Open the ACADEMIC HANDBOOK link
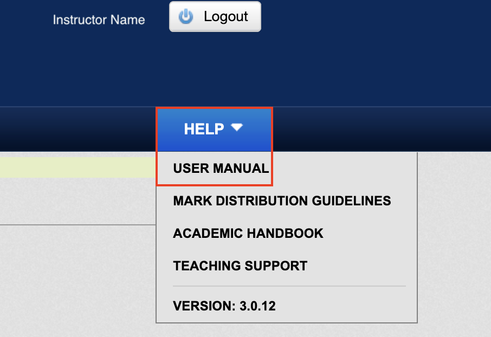The width and height of the screenshot is (491, 337). (248, 233)
